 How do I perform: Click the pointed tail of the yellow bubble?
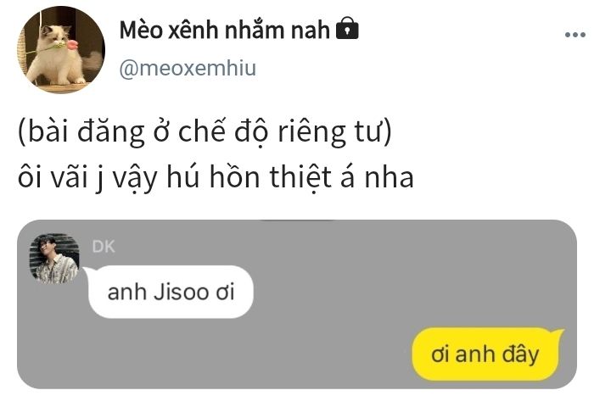point(558,334)
